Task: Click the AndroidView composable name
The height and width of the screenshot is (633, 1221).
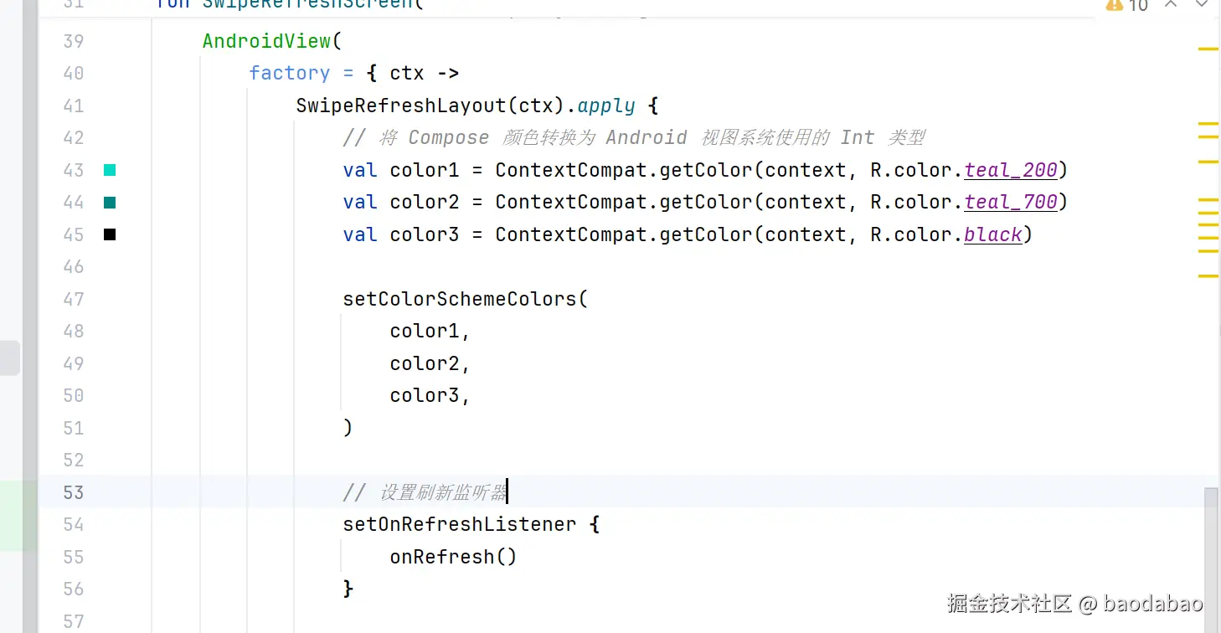Action: point(266,41)
